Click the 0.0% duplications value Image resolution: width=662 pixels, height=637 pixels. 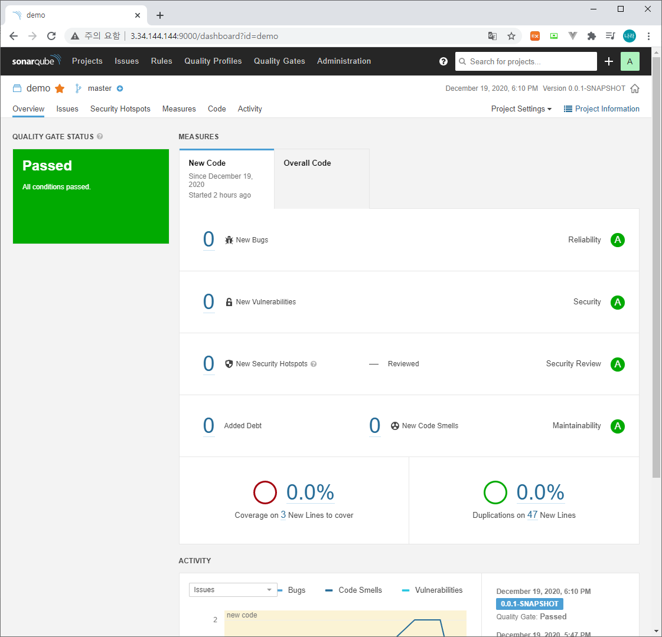540,492
